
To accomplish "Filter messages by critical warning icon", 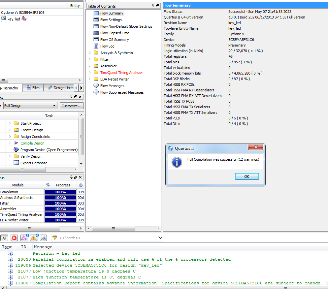I will tap(24, 238).
